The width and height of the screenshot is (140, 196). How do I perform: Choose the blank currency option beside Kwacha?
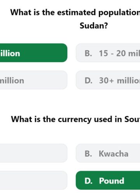pyautogui.click(x=33, y=153)
